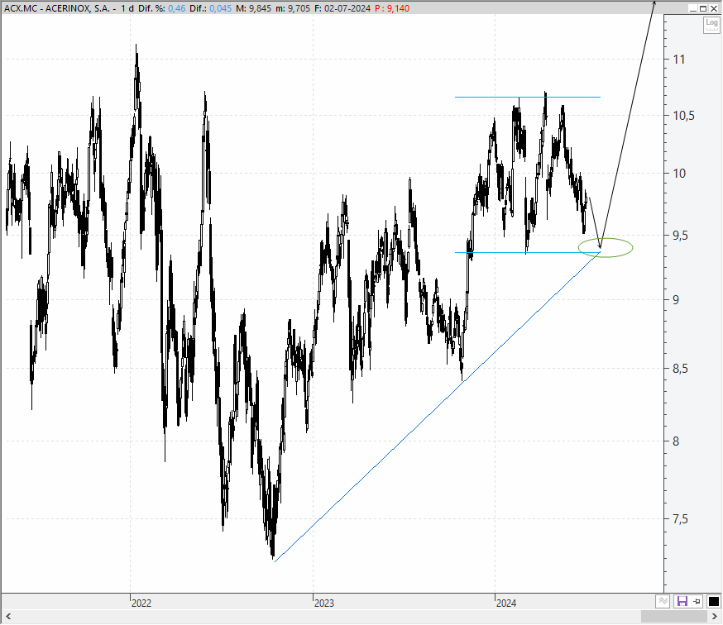This screenshot has width=723, height=625.
Task: Click the scrollbar right arrow
Action: [x=714, y=616]
